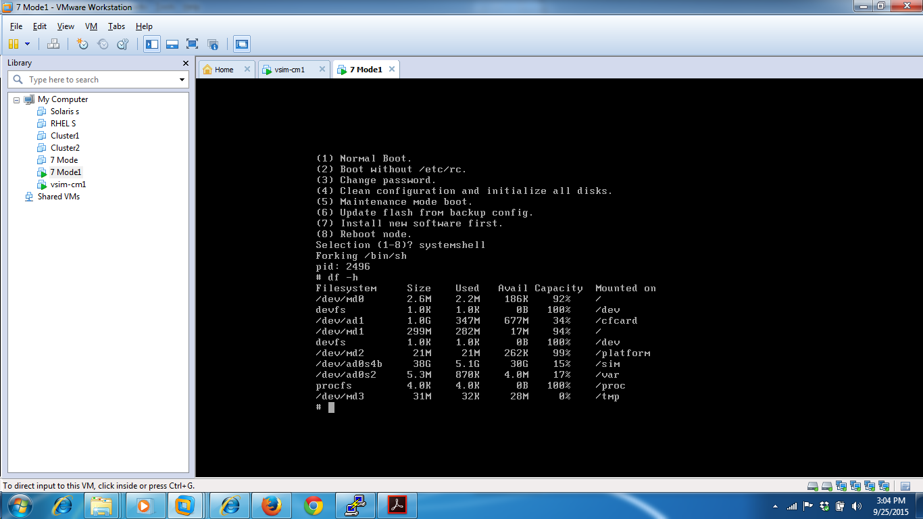
Task: Switch to the Home tab
Action: [x=224, y=70]
